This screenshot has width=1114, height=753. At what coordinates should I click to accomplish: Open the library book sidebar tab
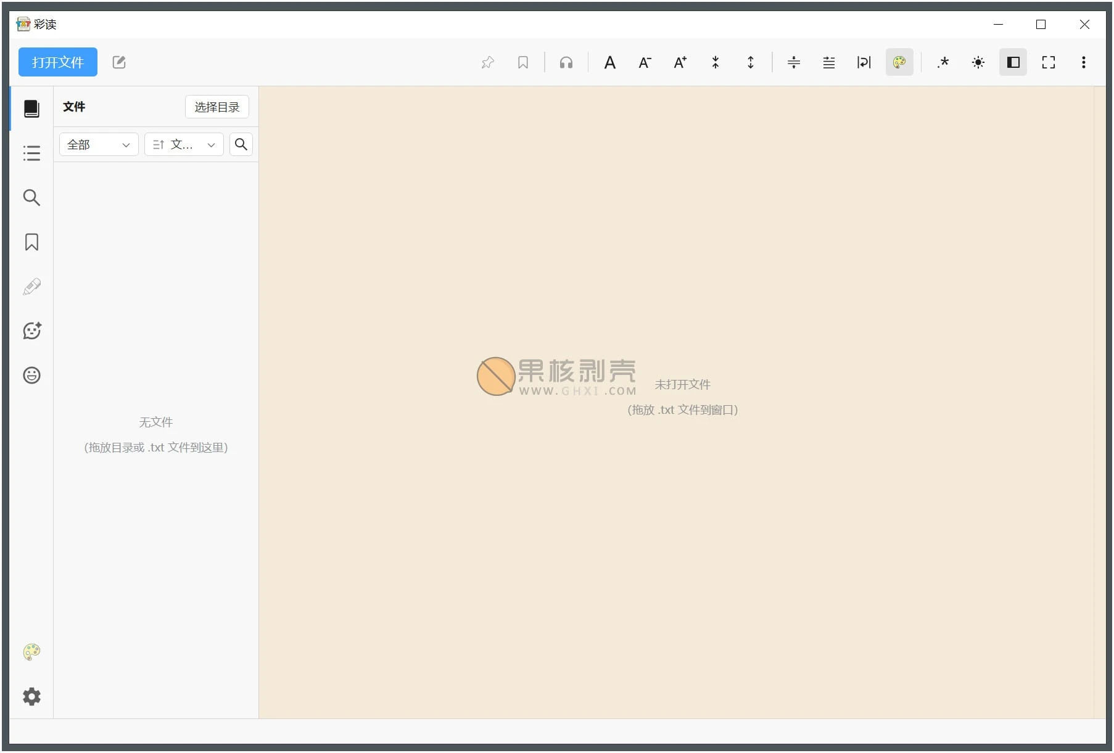pyautogui.click(x=31, y=109)
